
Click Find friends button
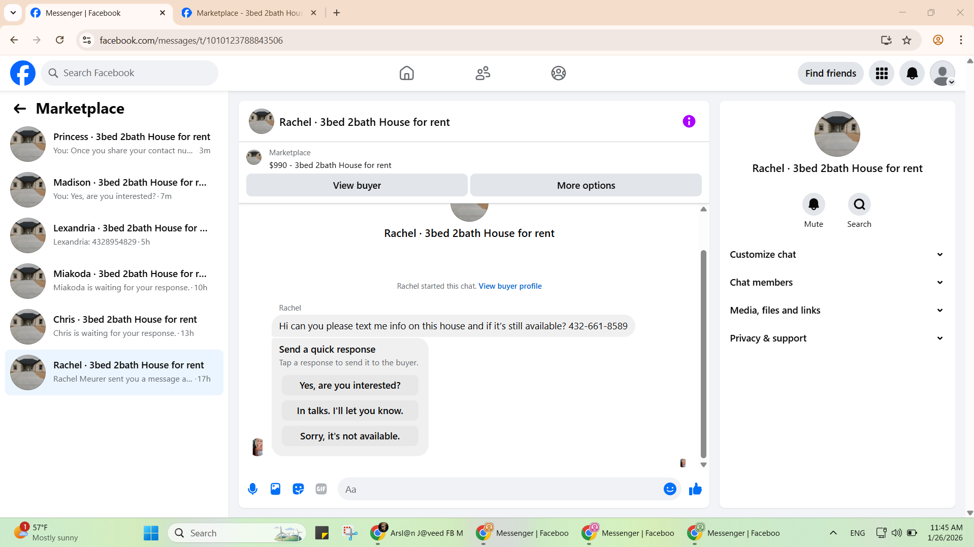pyautogui.click(x=830, y=74)
